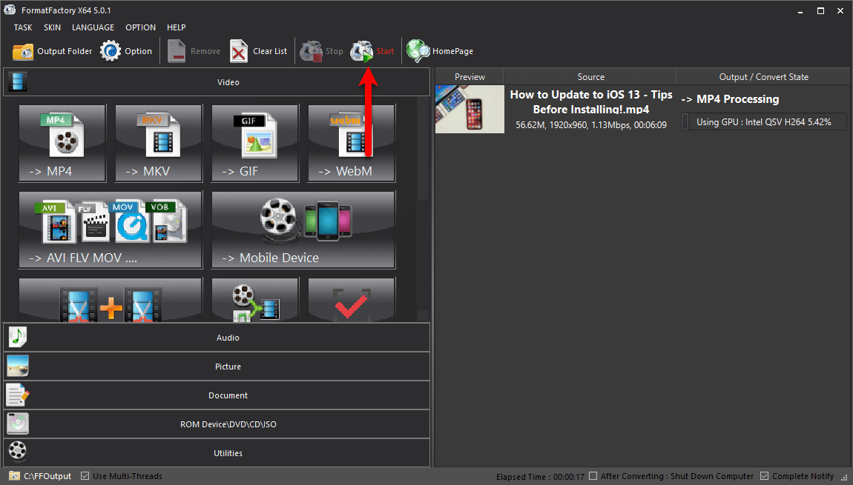Click the Output / Convert State column header

(764, 76)
